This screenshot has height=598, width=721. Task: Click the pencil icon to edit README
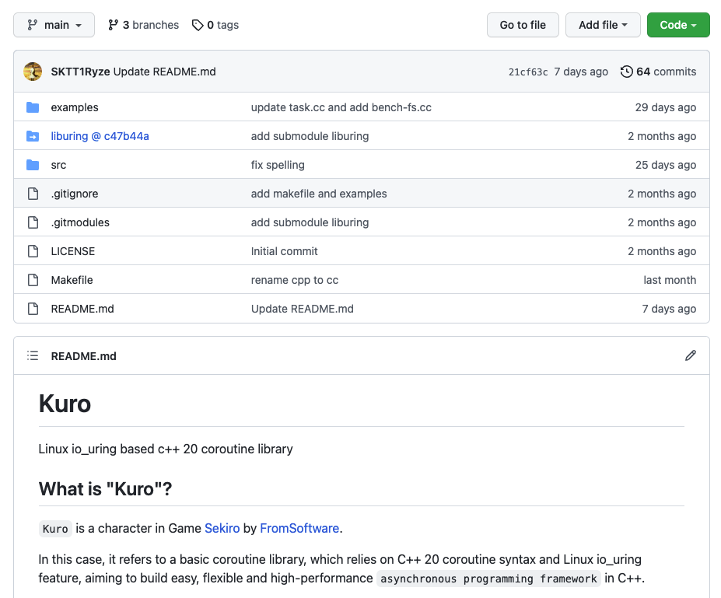pos(690,355)
